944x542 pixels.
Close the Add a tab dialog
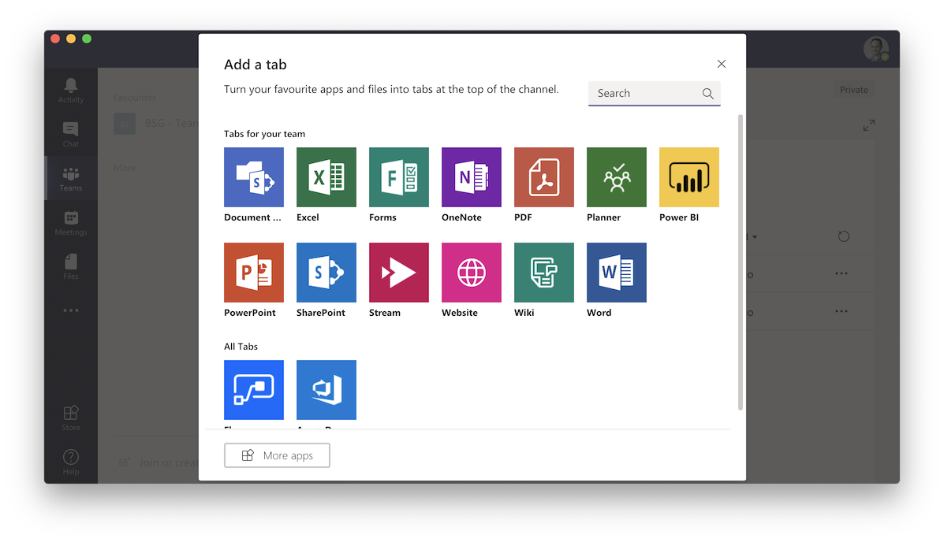(x=722, y=64)
